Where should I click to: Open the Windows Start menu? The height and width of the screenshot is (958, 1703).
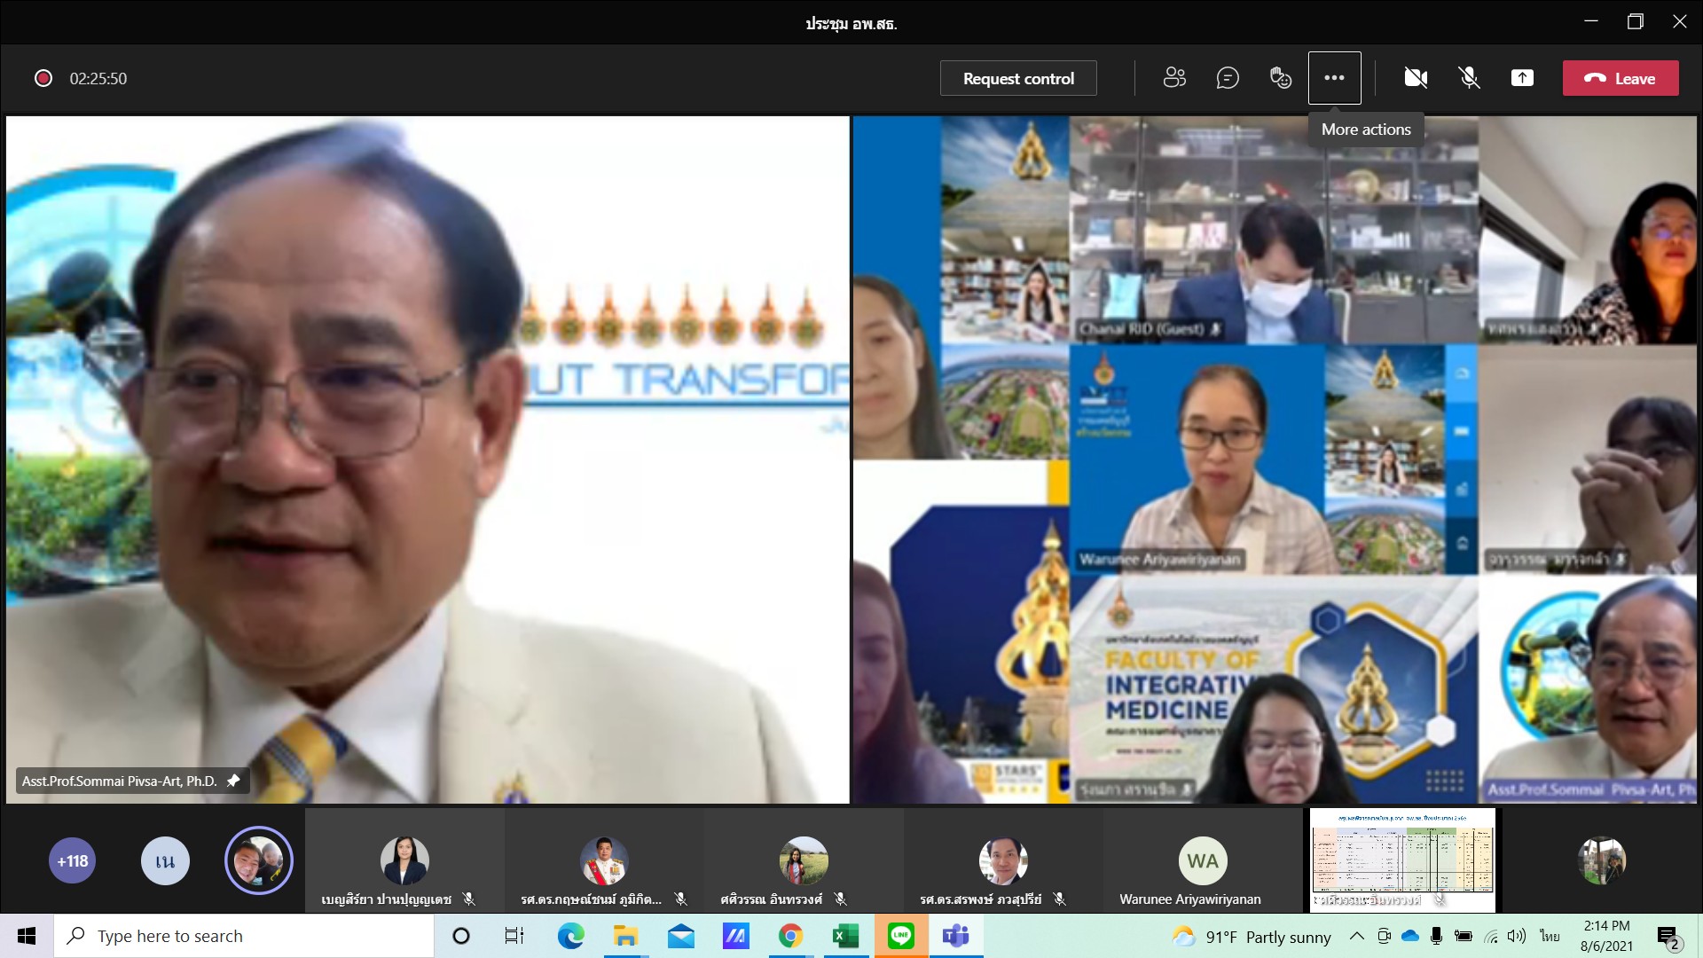[27, 936]
